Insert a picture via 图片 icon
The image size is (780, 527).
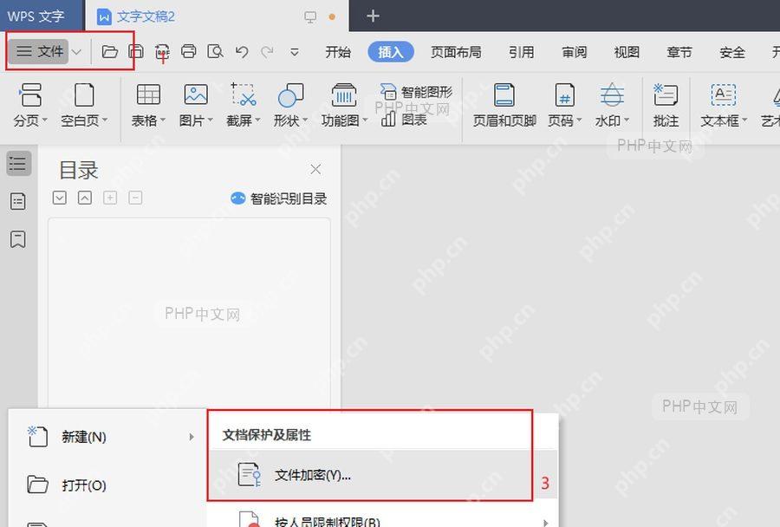196,94
